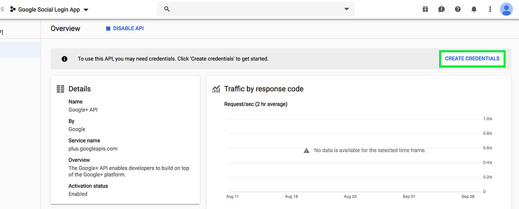This screenshot has height=209, width=519.
Task: Click the DISABLE API button
Action: 125,28
